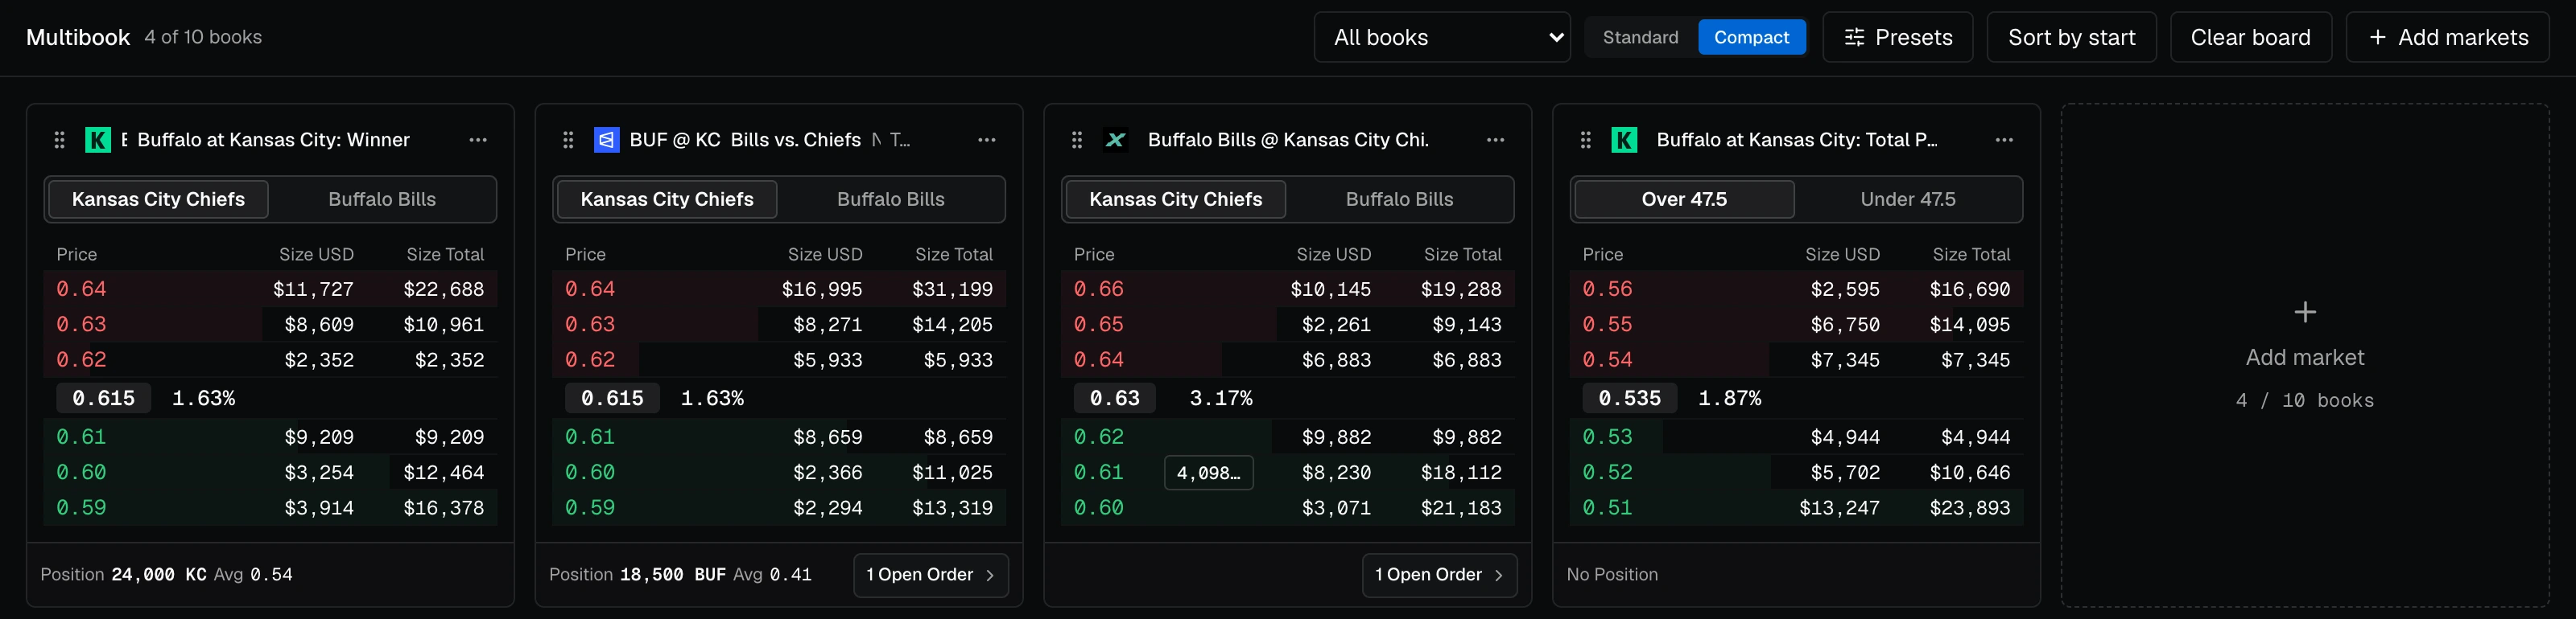2576x619 pixels.
Task: Switch to Standard view mode
Action: point(1641,37)
